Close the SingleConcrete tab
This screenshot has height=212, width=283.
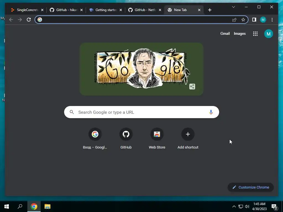42,10
